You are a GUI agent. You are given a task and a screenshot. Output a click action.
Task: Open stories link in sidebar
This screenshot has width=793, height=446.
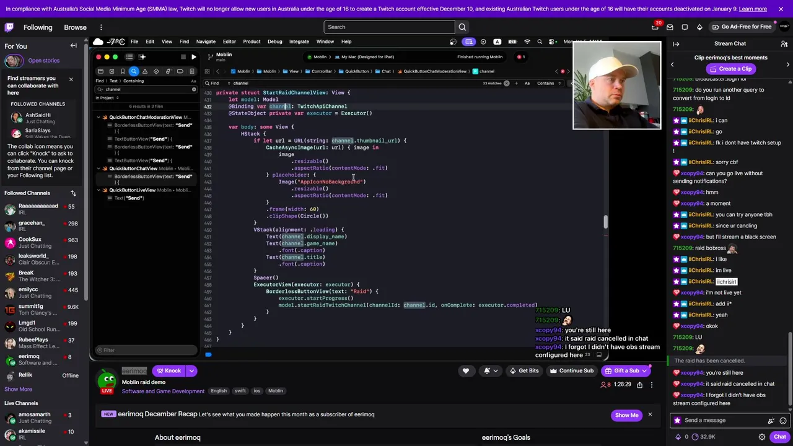(43, 61)
